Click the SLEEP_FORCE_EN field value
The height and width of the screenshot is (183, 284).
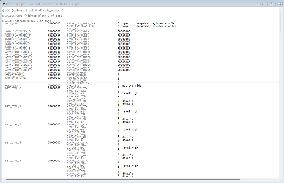[x=118, y=83]
